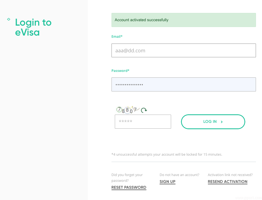Click 'Activation link not received?' text
262x200 pixels.
pyautogui.click(x=230, y=175)
